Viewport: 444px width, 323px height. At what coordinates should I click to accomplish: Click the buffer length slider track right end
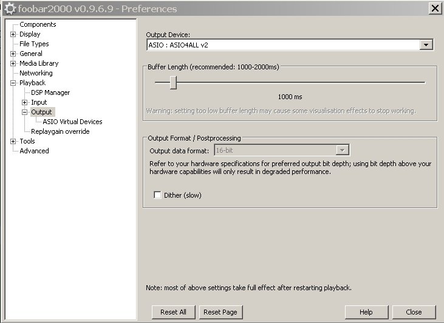point(423,83)
